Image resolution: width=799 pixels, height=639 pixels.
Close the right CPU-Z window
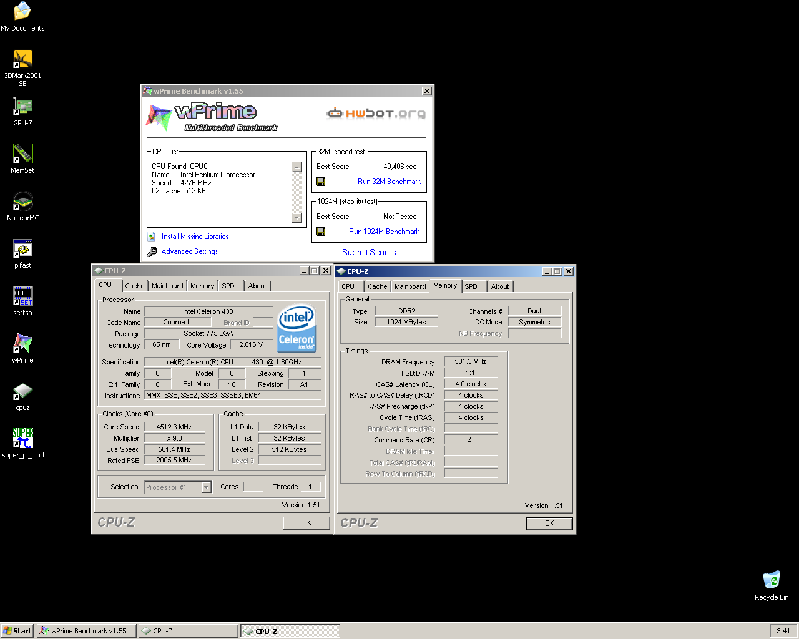pos(569,271)
